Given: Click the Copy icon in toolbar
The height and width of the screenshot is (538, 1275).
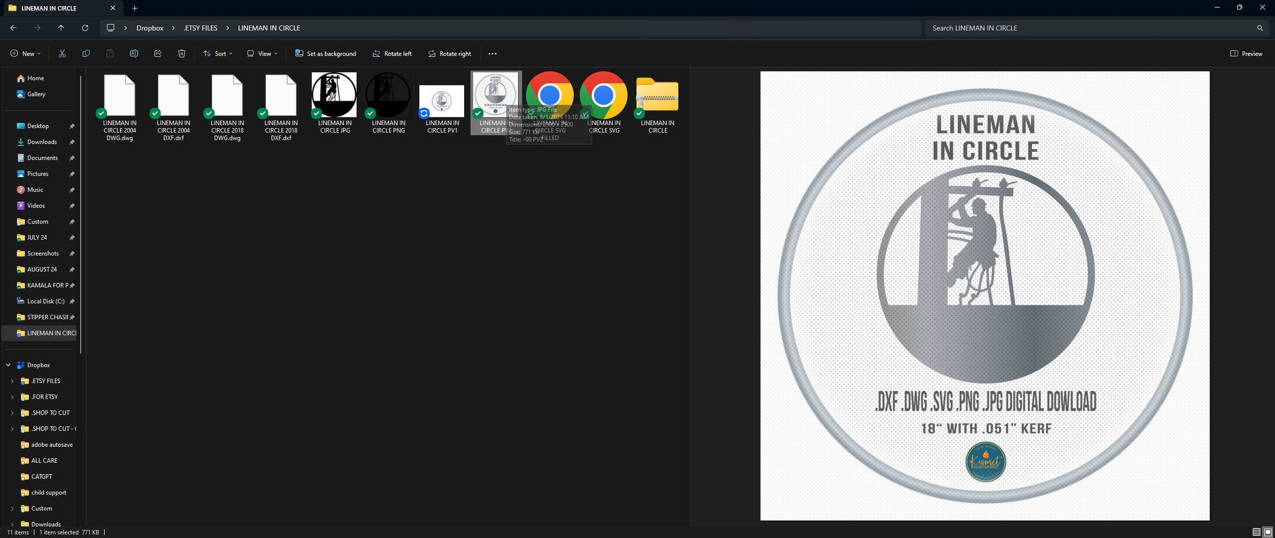Looking at the screenshot, I should 86,54.
